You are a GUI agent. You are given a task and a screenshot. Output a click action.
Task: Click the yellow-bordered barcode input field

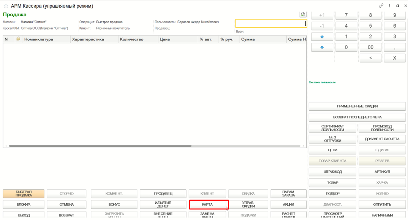(x=271, y=24)
